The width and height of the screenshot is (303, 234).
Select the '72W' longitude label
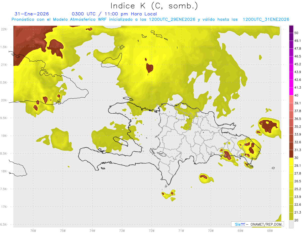point(151,230)
